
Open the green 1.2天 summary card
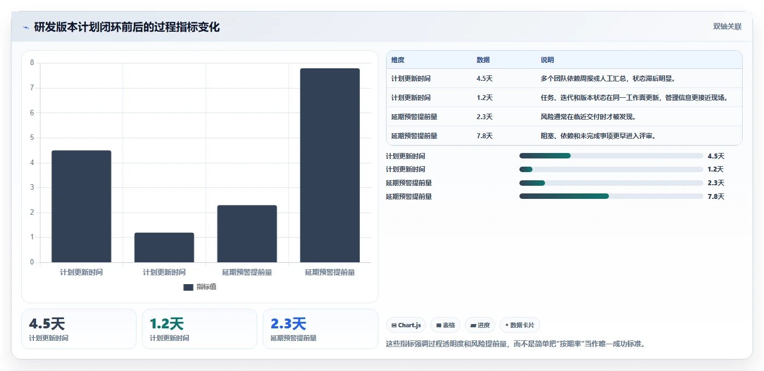pyautogui.click(x=199, y=329)
